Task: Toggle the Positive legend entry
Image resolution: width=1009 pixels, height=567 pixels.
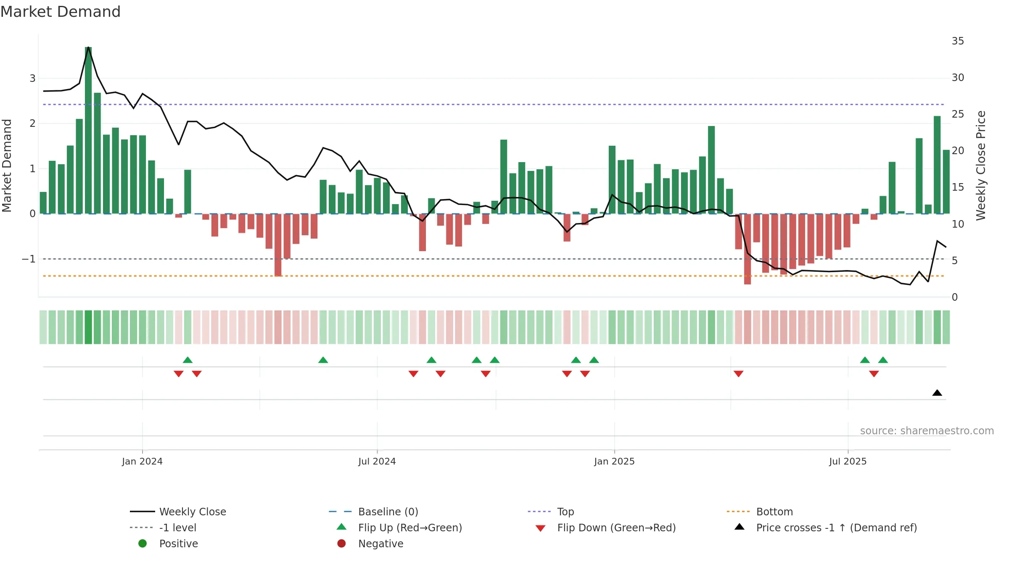Action: [x=168, y=543]
